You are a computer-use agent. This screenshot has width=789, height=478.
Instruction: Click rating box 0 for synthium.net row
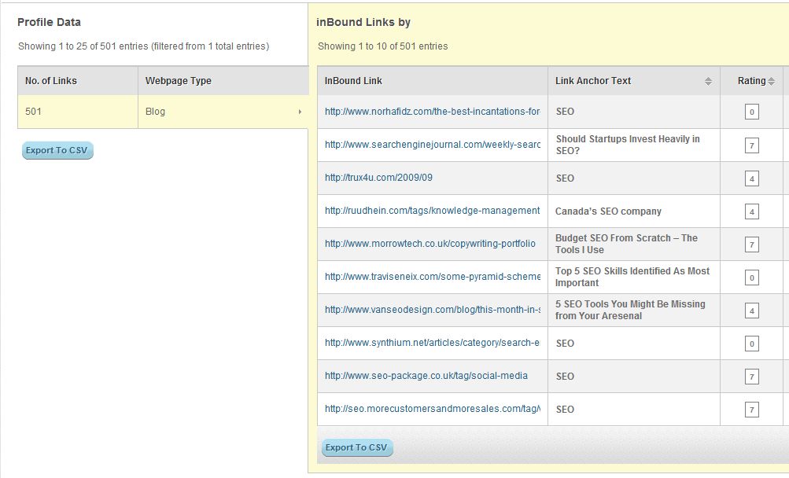752,344
